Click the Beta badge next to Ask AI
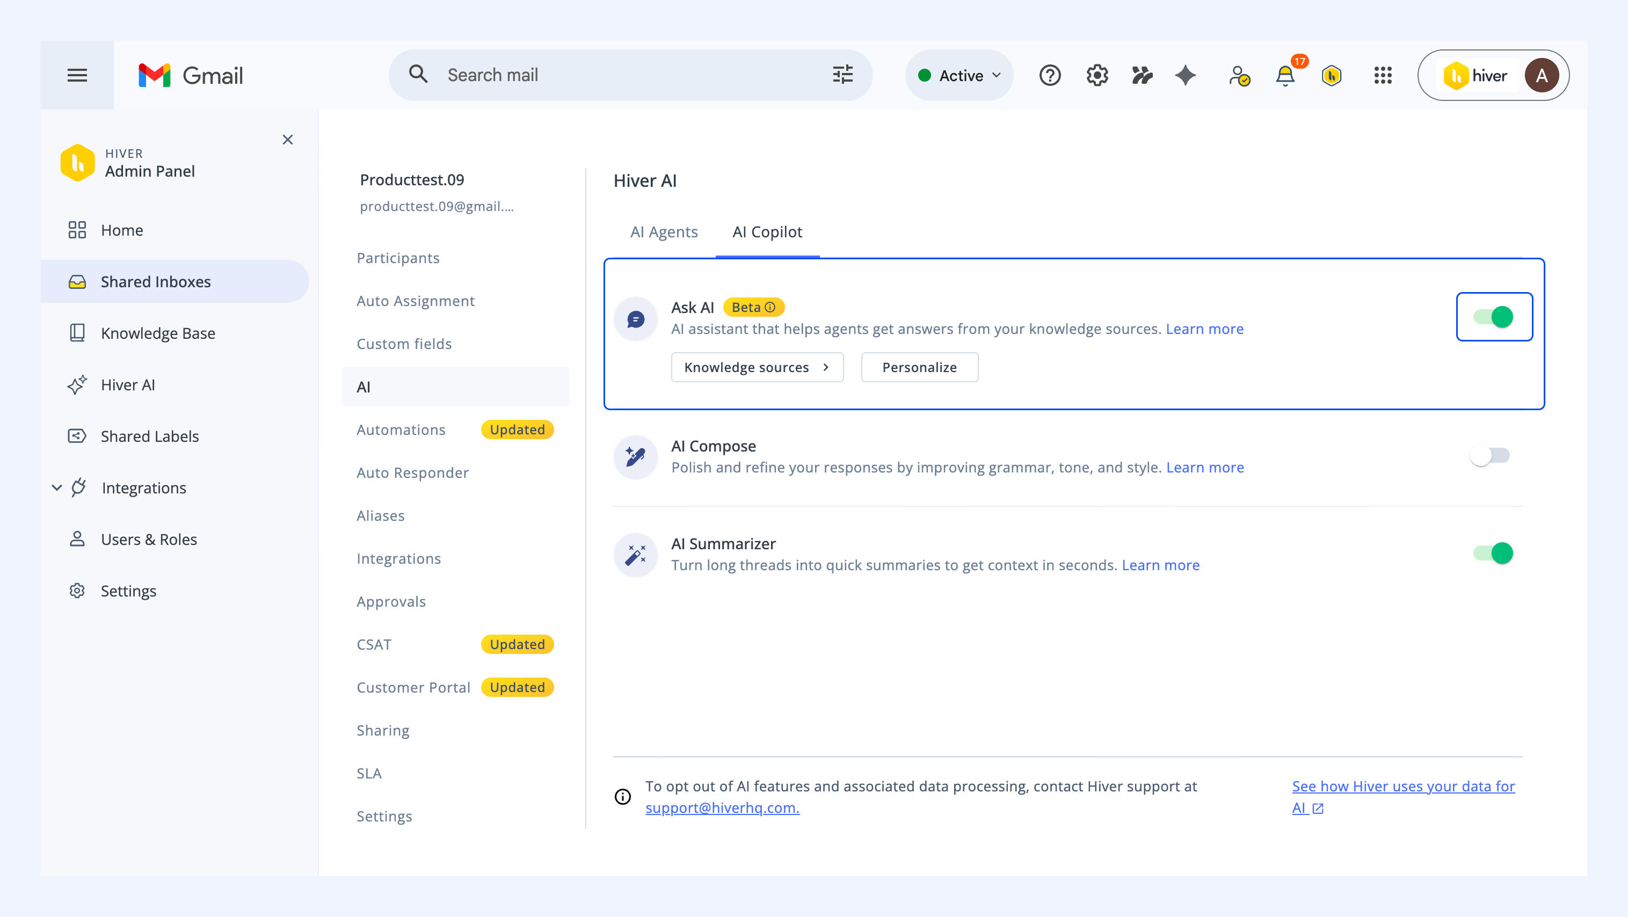This screenshot has height=917, width=1628. [753, 307]
